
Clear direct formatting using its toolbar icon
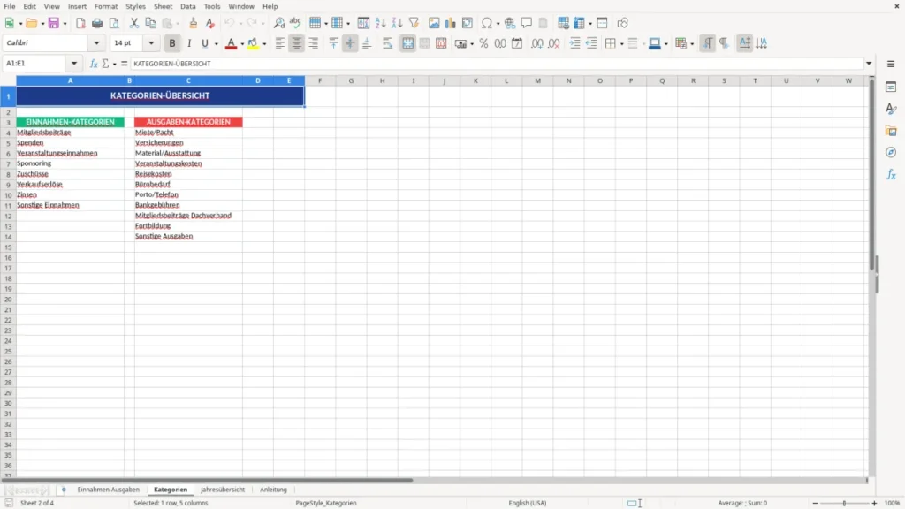(209, 23)
